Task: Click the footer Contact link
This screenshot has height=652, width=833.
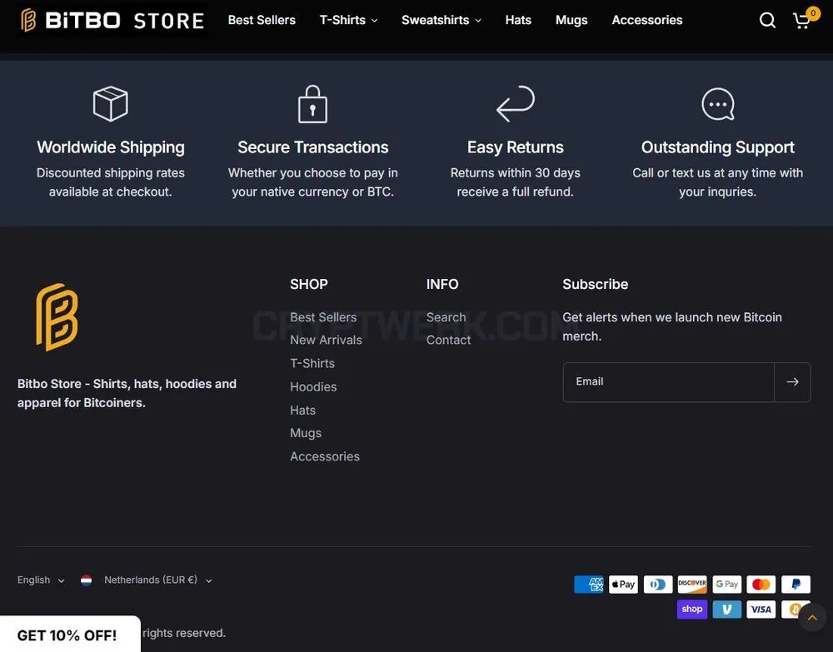Action: [x=448, y=340]
